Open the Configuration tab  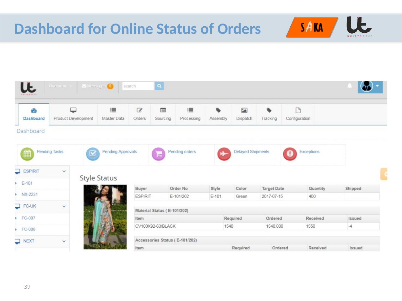tap(298, 114)
